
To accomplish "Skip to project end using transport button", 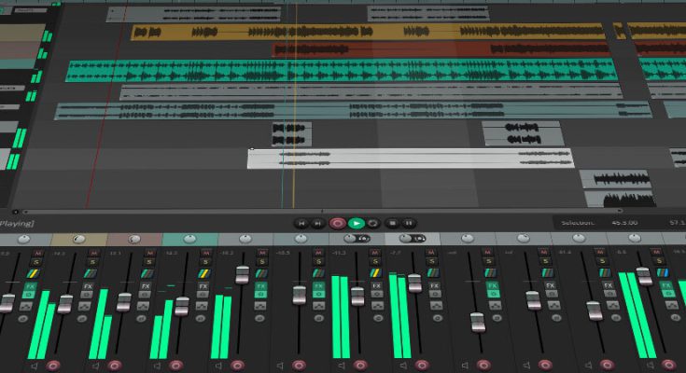I will [319, 223].
